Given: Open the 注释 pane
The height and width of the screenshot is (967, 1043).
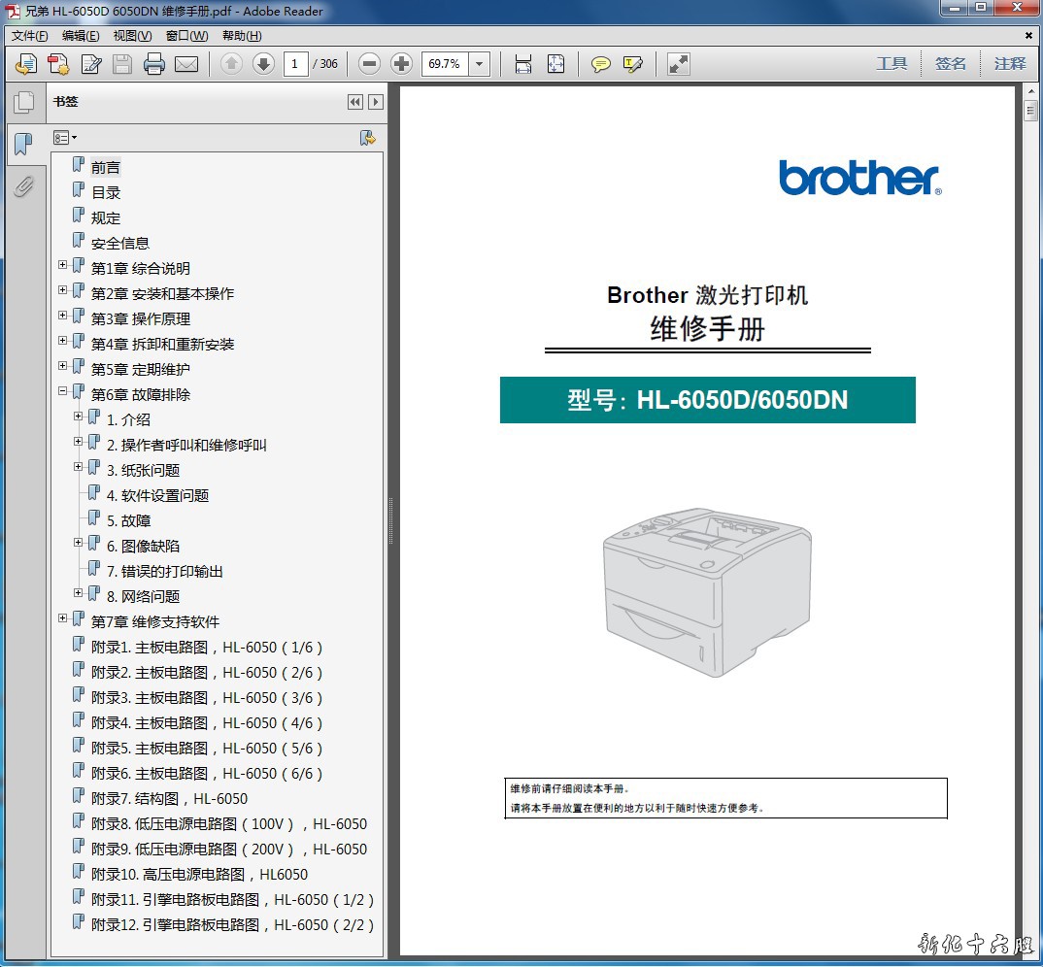Looking at the screenshot, I should coord(1009,64).
